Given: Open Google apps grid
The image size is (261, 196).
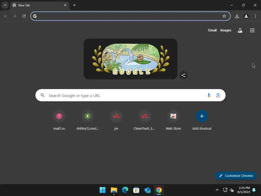Looking at the screenshot, I should pos(252,30).
